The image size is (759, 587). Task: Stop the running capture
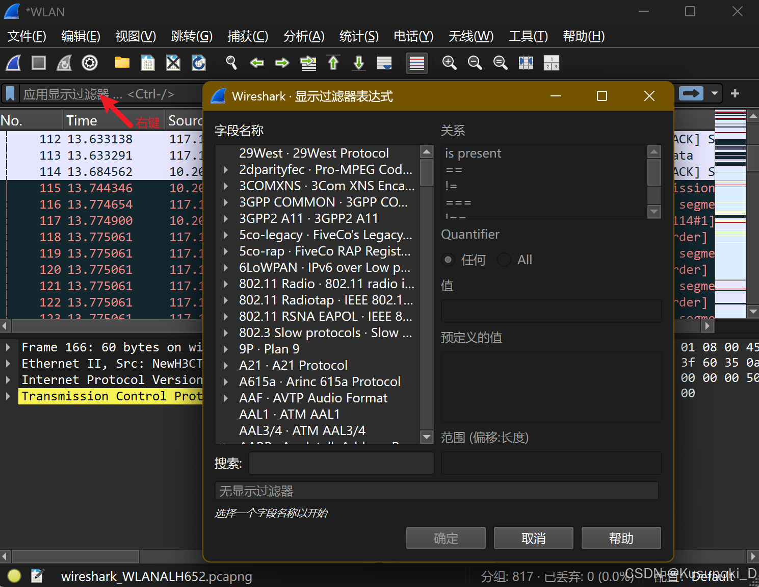pos(39,63)
